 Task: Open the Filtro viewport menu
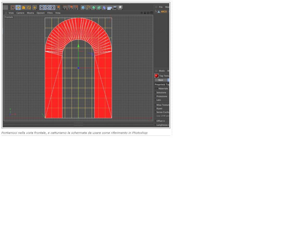[50, 13]
